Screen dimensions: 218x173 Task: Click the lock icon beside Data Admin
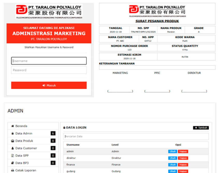tap(12, 133)
